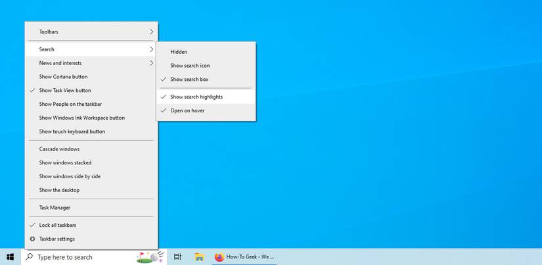This screenshot has width=542, height=265.
Task: Select Show search icon option
Action: [206, 65]
